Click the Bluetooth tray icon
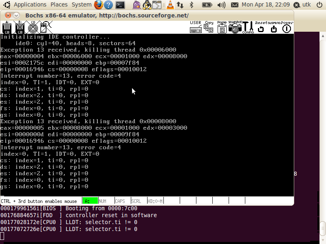This screenshot has height=244, width=326. tap(192, 5)
